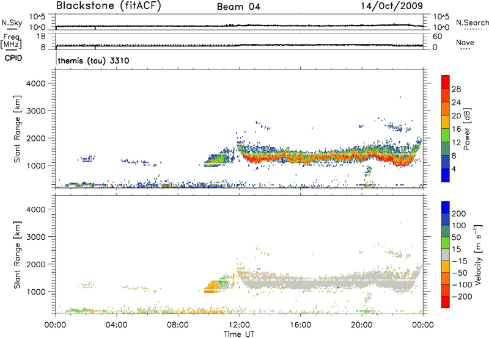Select the "4000" tick of the power panel

36,84
